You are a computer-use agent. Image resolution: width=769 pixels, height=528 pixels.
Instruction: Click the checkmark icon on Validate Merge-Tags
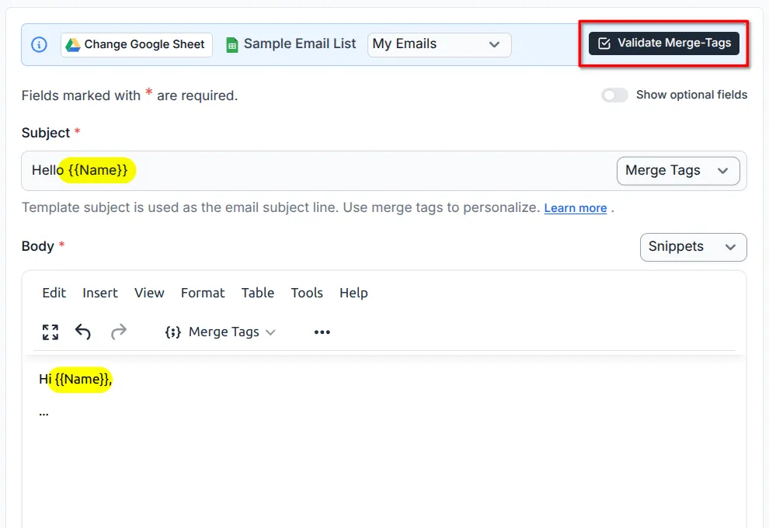click(x=604, y=43)
